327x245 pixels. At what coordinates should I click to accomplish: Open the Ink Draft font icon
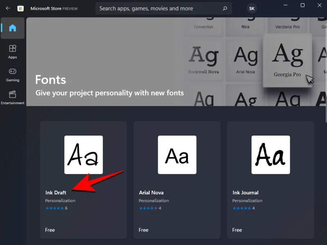(x=83, y=155)
